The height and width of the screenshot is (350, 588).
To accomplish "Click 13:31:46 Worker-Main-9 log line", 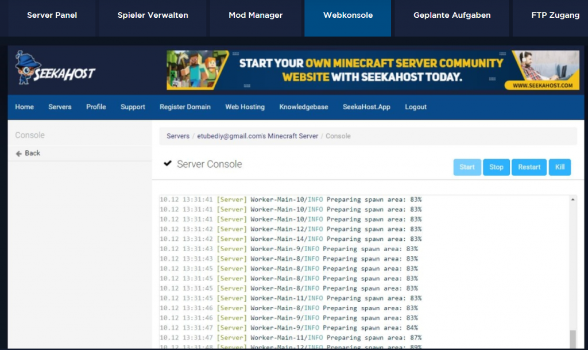I will click(289, 318).
